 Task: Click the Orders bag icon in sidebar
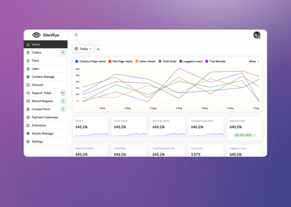[x=28, y=53]
